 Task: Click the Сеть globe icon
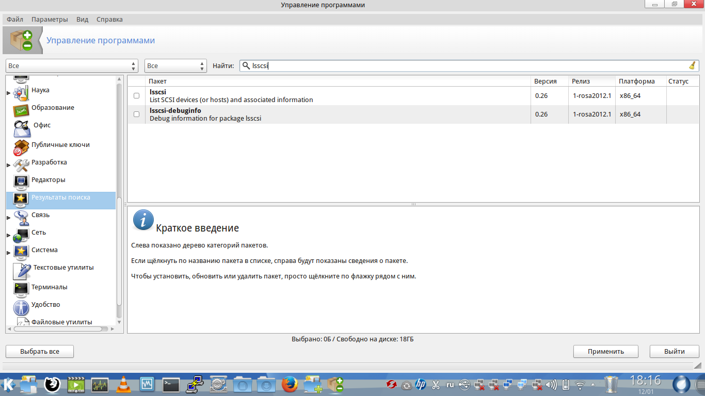(21, 235)
